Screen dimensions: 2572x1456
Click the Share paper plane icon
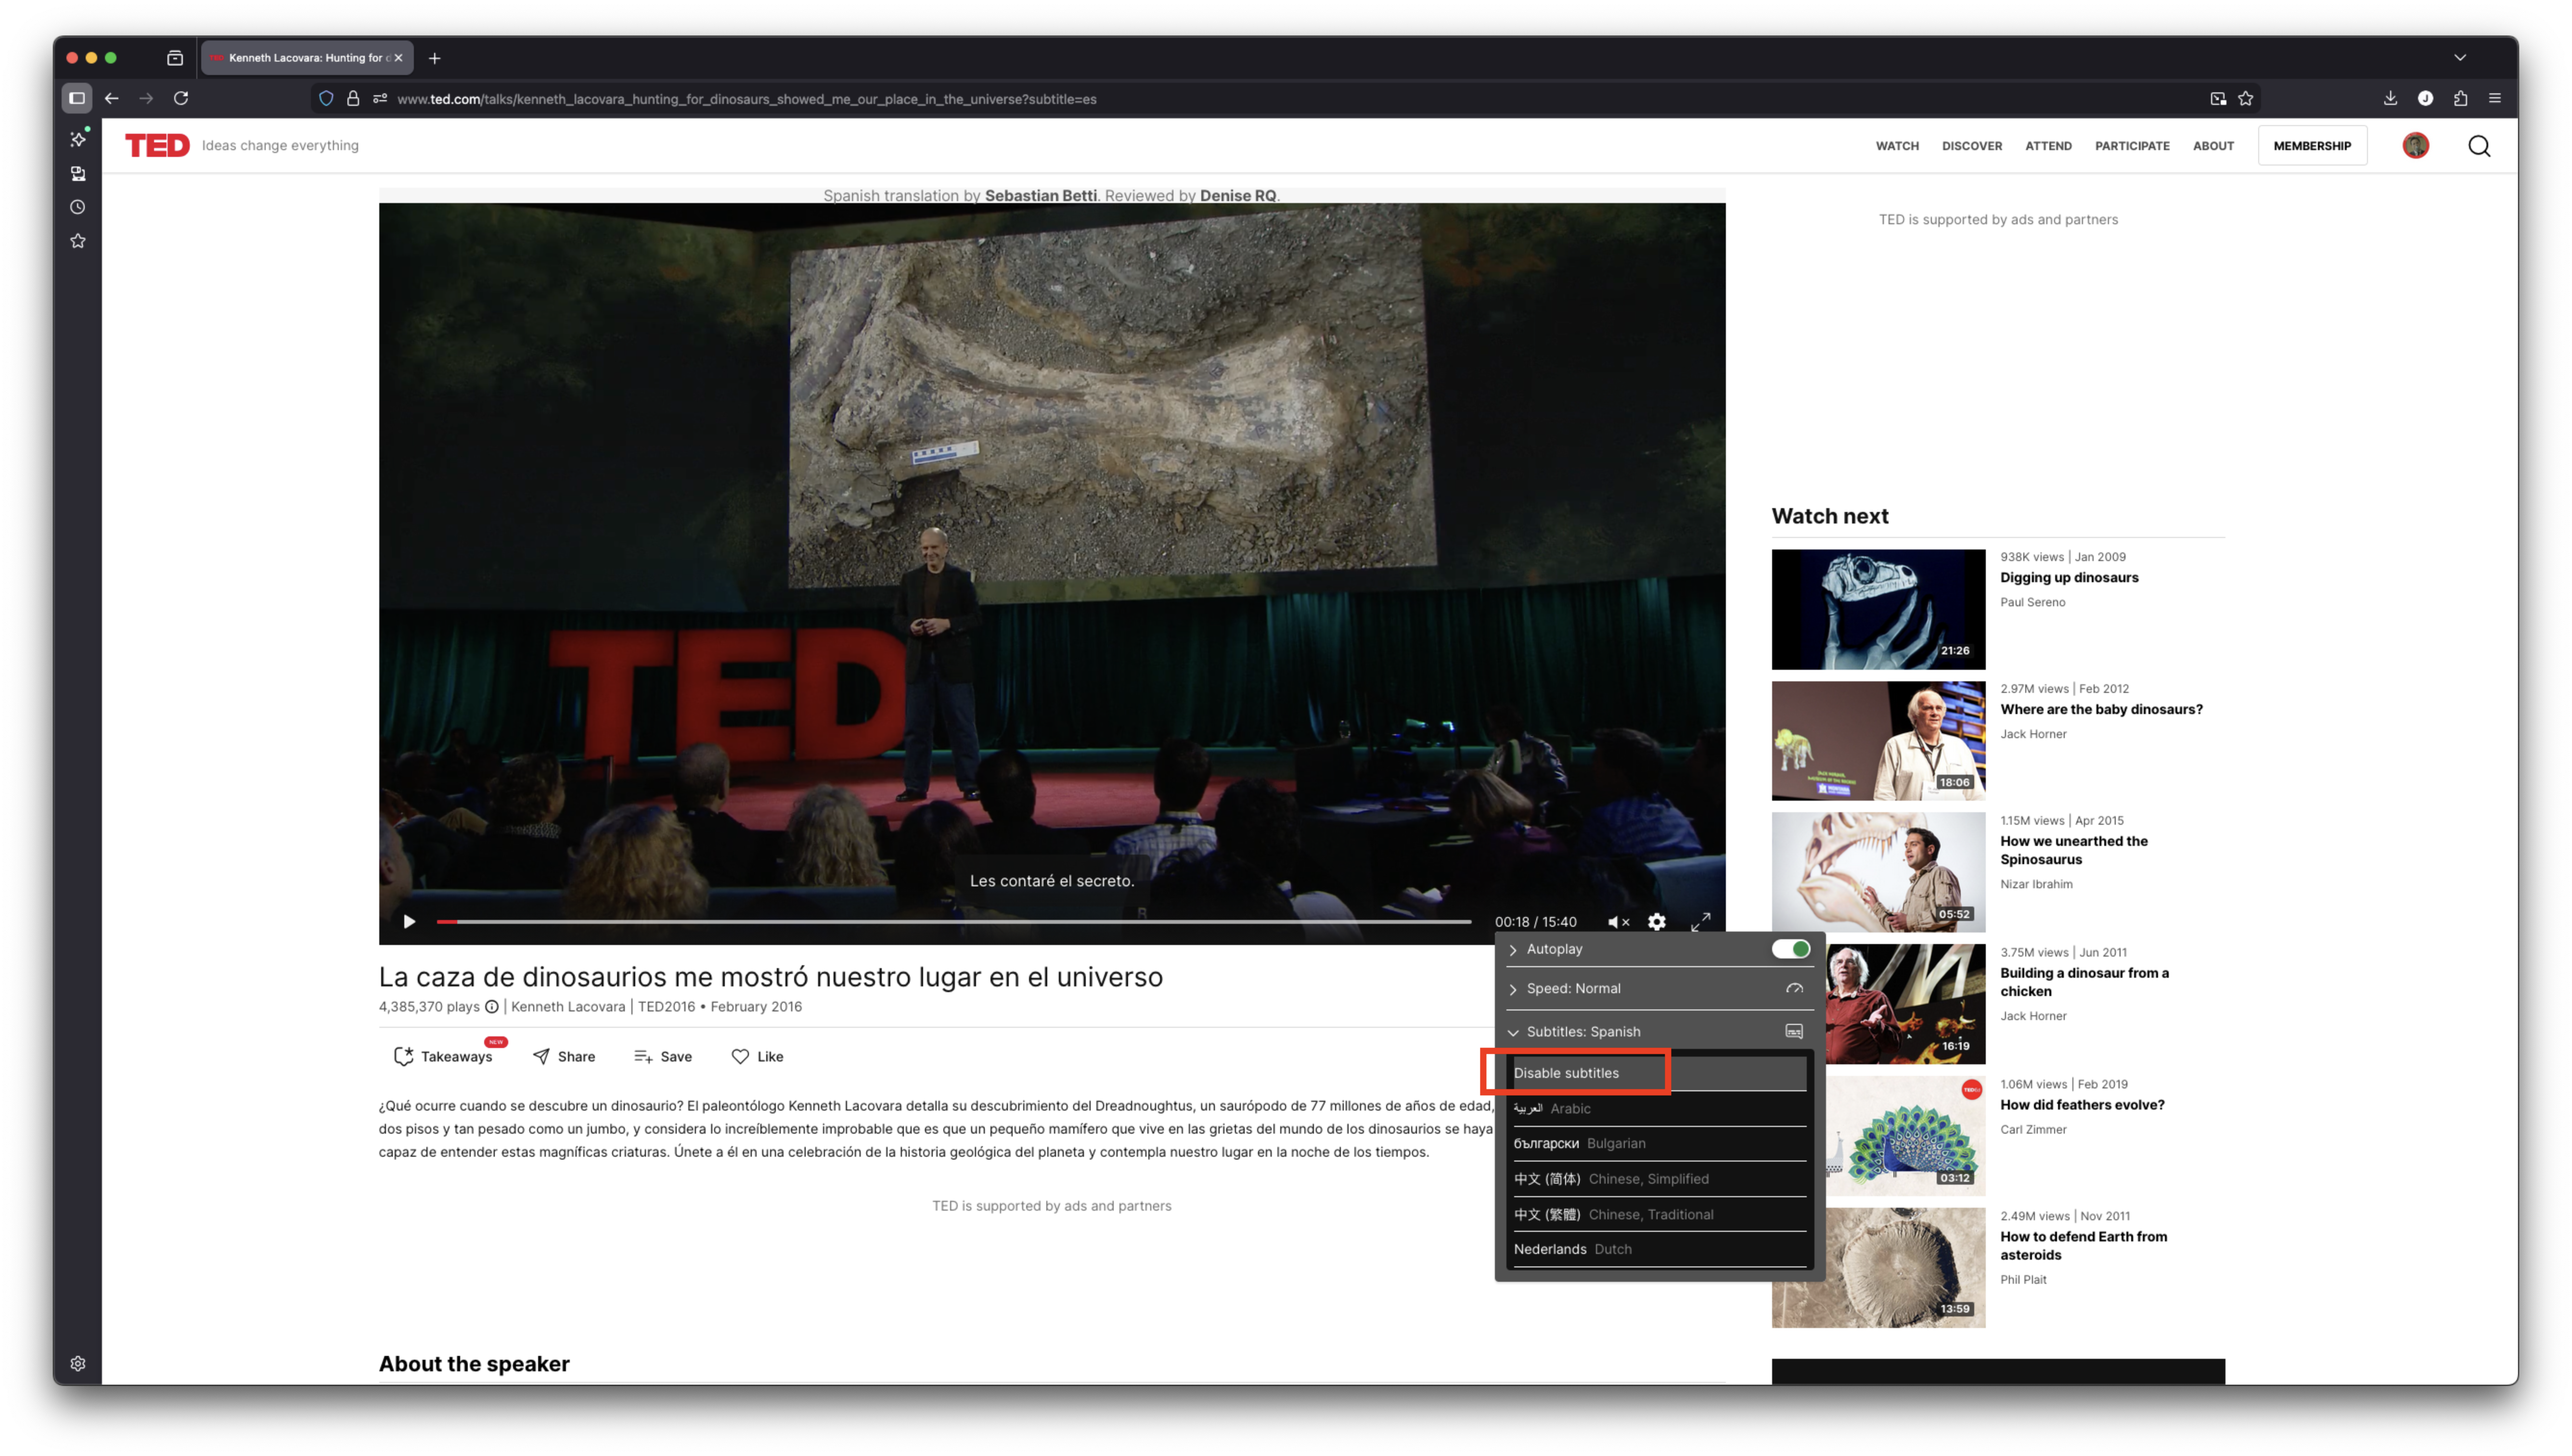click(x=541, y=1056)
